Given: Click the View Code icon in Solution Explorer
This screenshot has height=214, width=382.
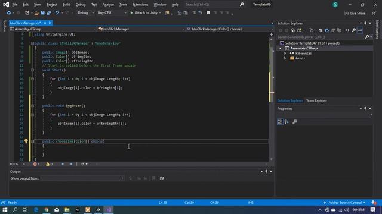Looking at the screenshot, I should [x=347, y=30].
